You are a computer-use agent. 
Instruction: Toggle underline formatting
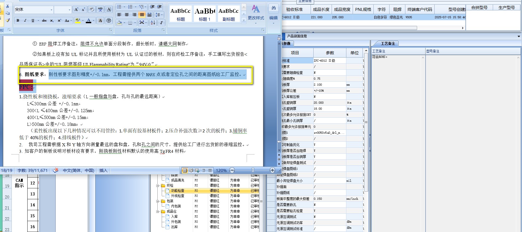[33, 20]
